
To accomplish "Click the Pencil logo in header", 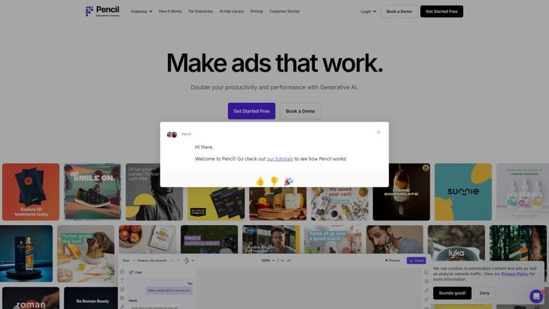I will [x=102, y=11].
